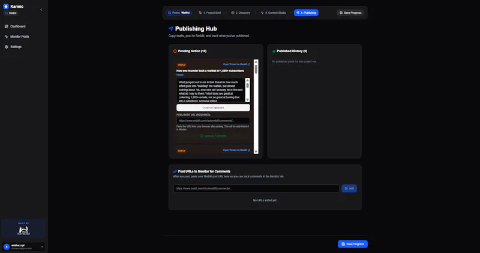Screen dimensions: 480x253
Task: Select the 4. Publishing step tab
Action: point(306,13)
